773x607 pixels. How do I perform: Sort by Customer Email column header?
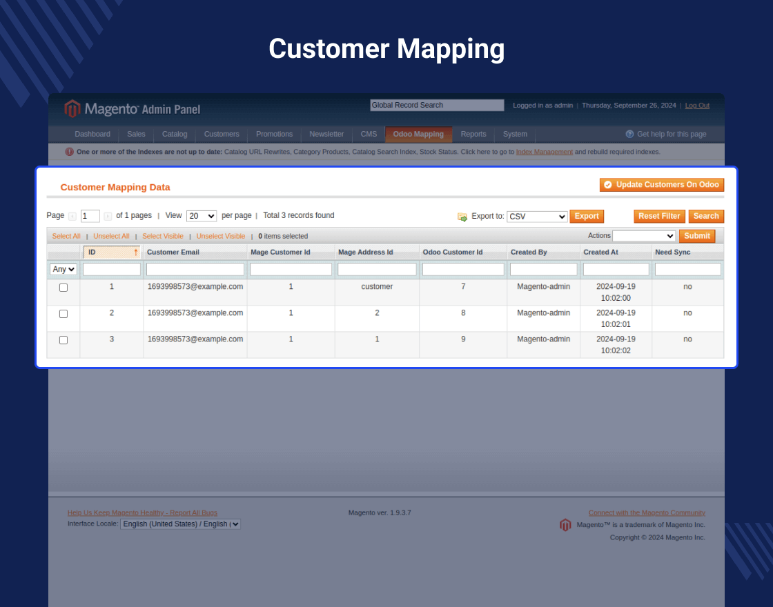pyautogui.click(x=173, y=252)
